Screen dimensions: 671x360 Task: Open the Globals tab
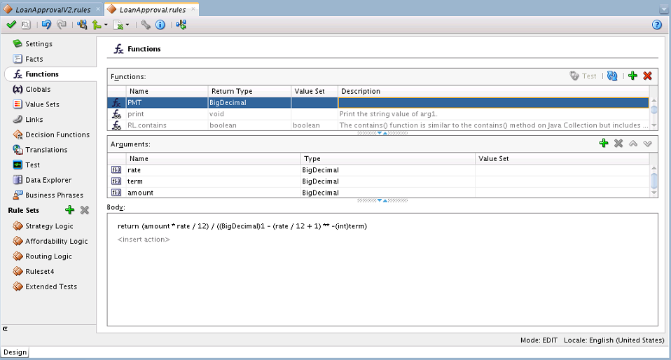(38, 89)
